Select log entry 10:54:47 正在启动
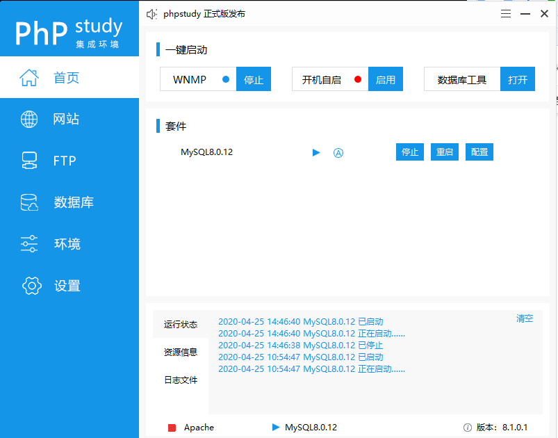 point(312,368)
